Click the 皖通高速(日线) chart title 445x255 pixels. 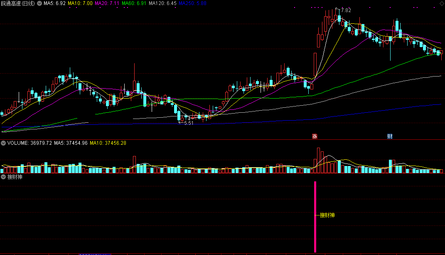point(18,3)
